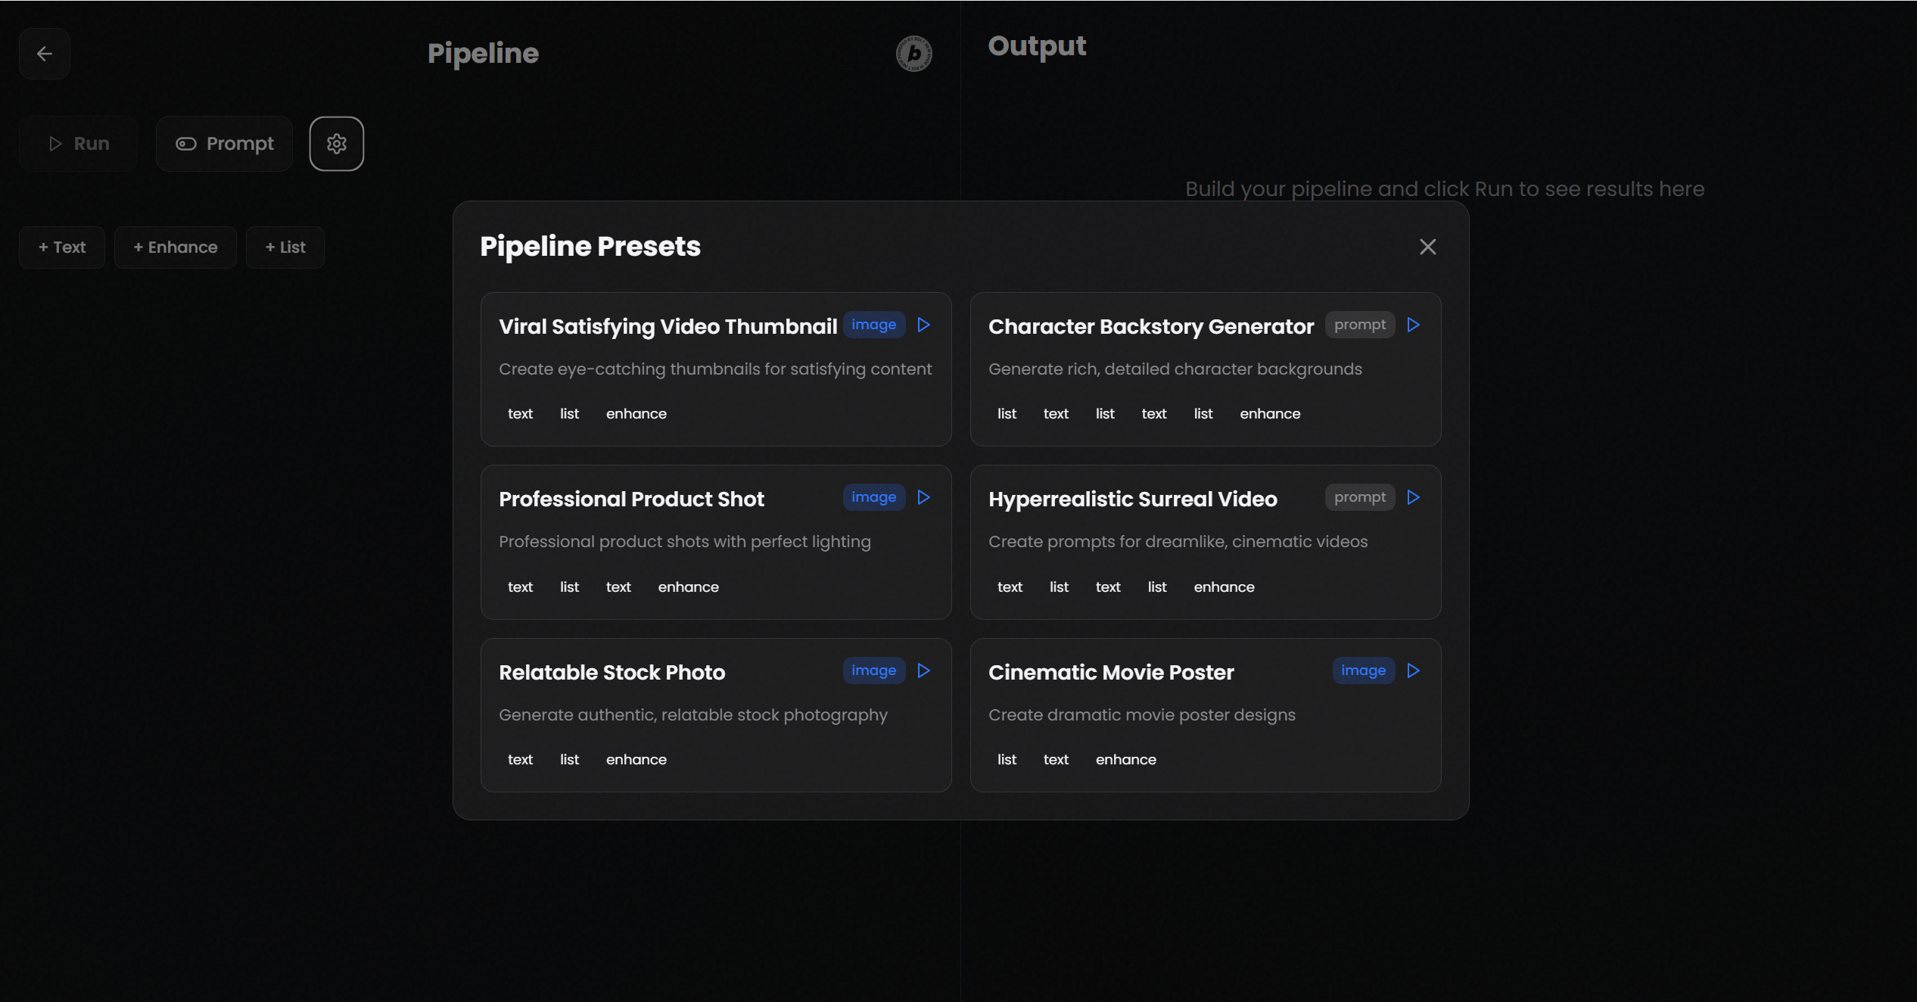Add an Enhance step
Viewport: 1917px width, 1002px height.
(175, 247)
